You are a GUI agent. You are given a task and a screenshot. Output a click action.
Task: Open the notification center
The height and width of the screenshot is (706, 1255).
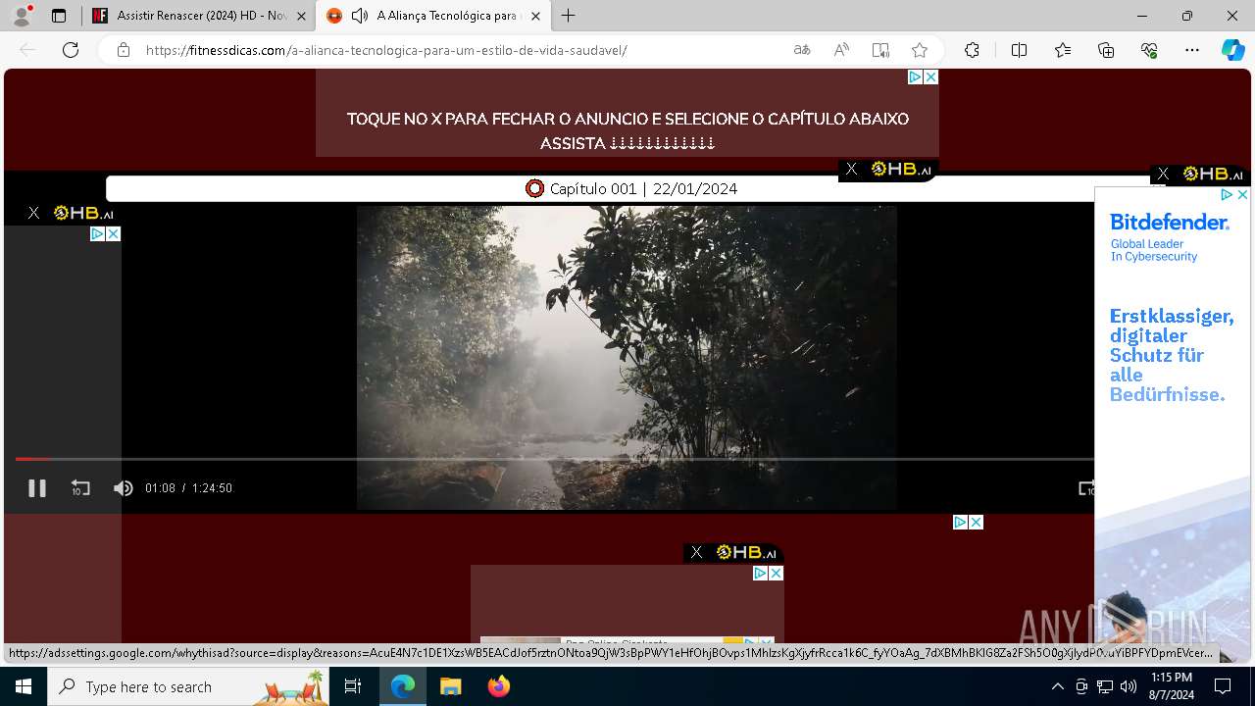(x=1223, y=686)
